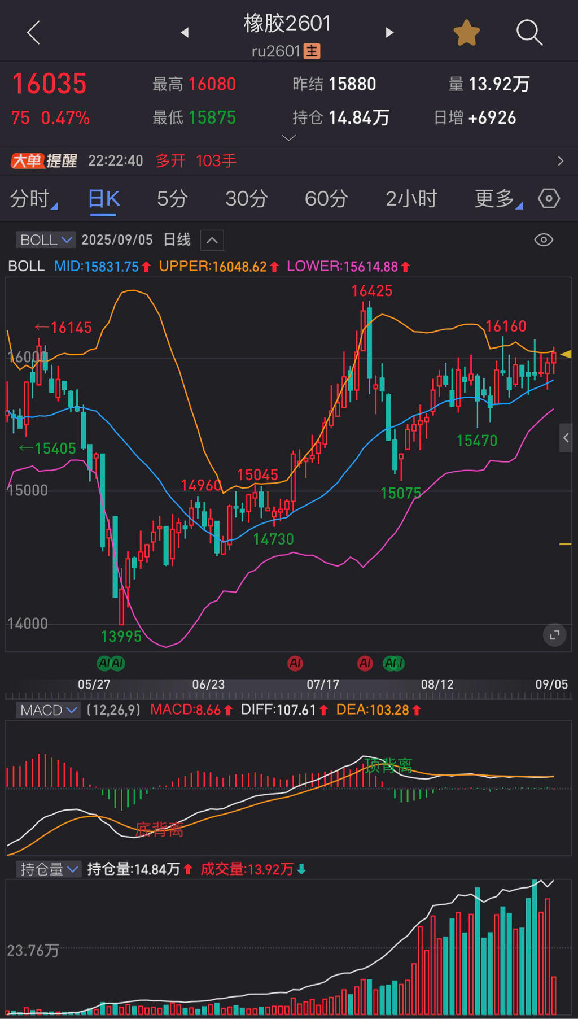Tap the DEA:103.28 value
The height and width of the screenshot is (1019, 578).
pos(379,710)
